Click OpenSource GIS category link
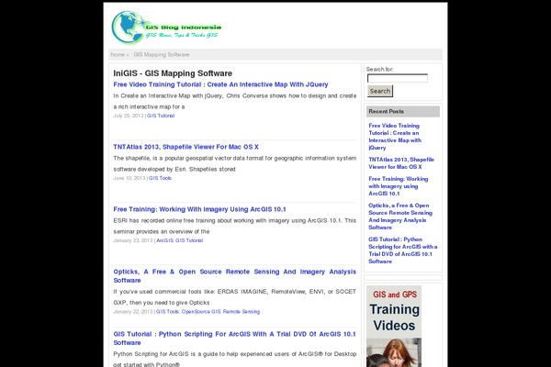Image resolution: width=551 pixels, height=367 pixels. tap(201, 312)
